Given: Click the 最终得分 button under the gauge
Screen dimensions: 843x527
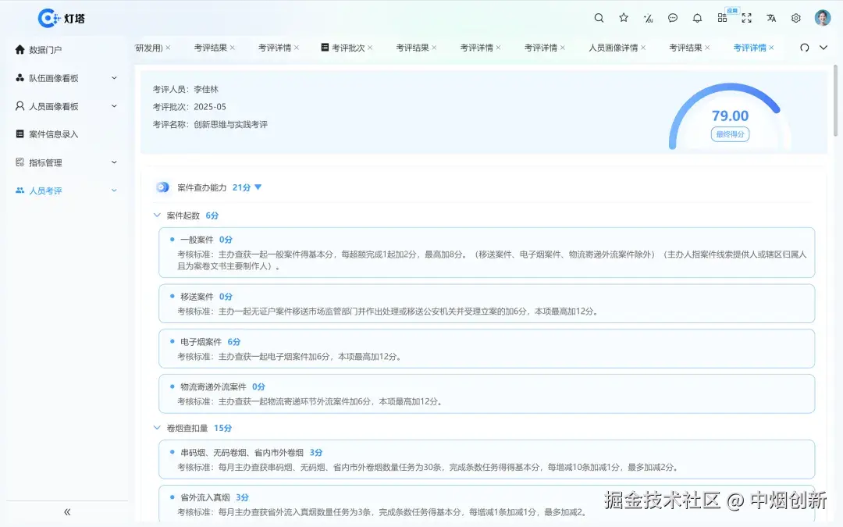Looking at the screenshot, I should click(x=729, y=134).
